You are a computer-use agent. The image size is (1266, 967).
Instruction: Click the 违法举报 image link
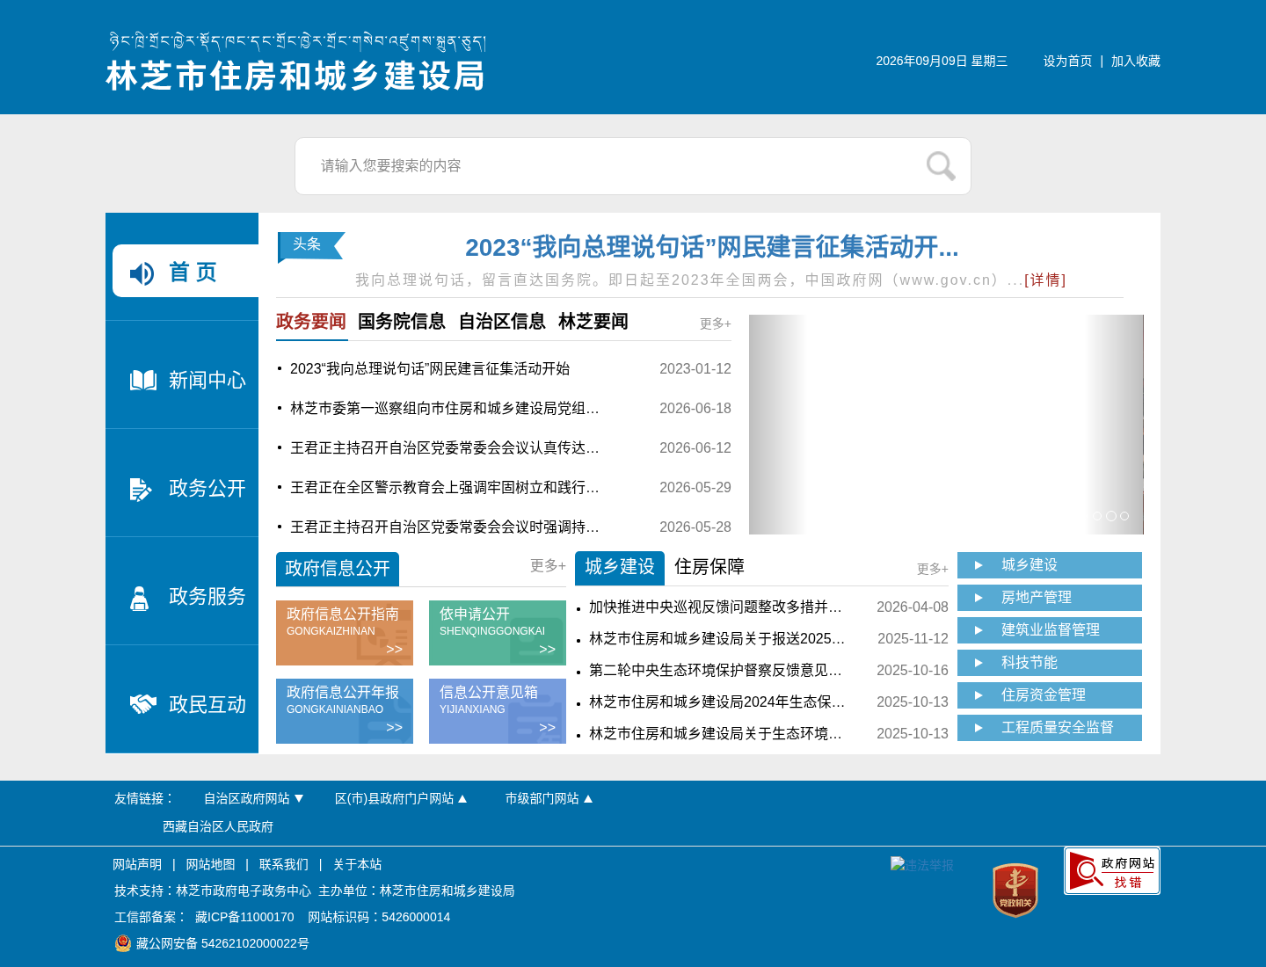point(922,865)
